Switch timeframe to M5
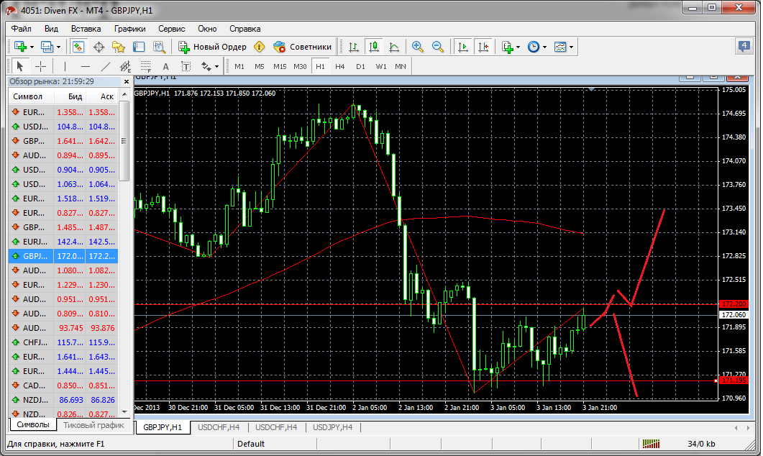This screenshot has height=456, width=763. click(x=260, y=66)
